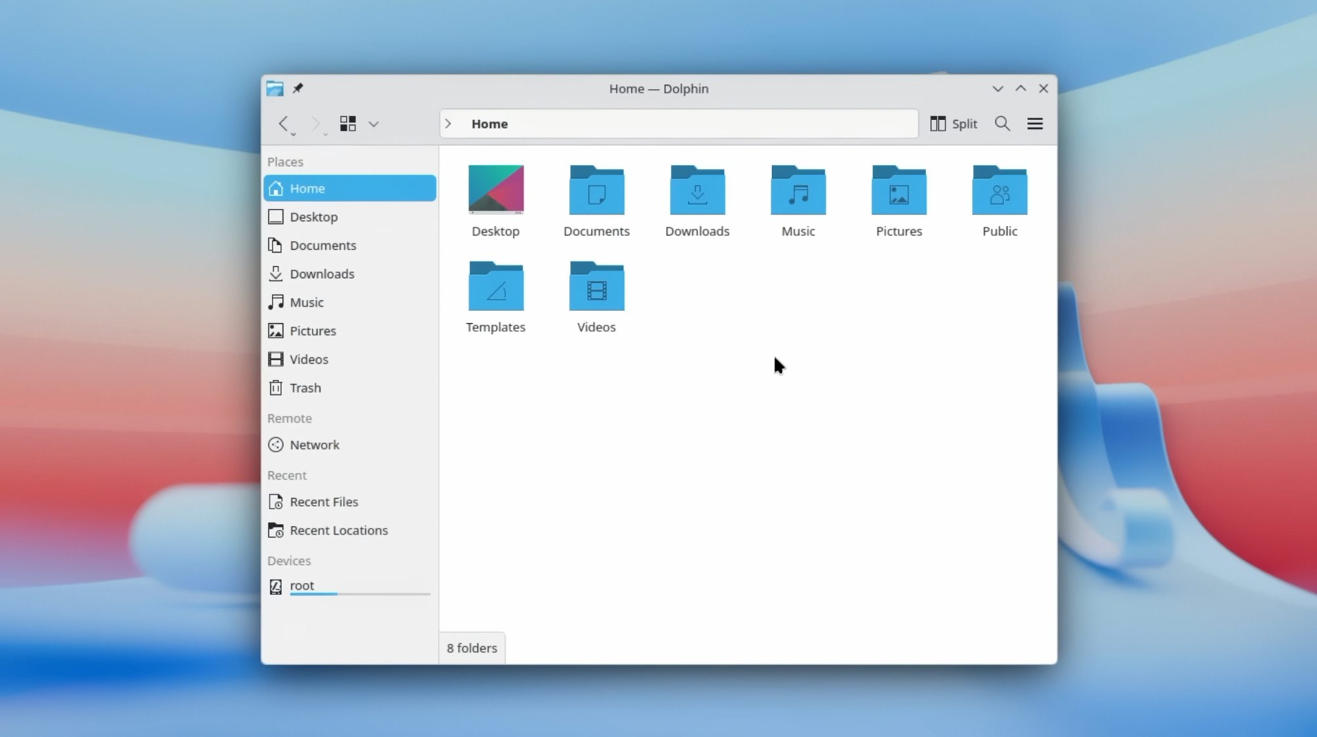Select the Public folder icon
Image resolution: width=1317 pixels, height=737 pixels.
coord(1000,189)
